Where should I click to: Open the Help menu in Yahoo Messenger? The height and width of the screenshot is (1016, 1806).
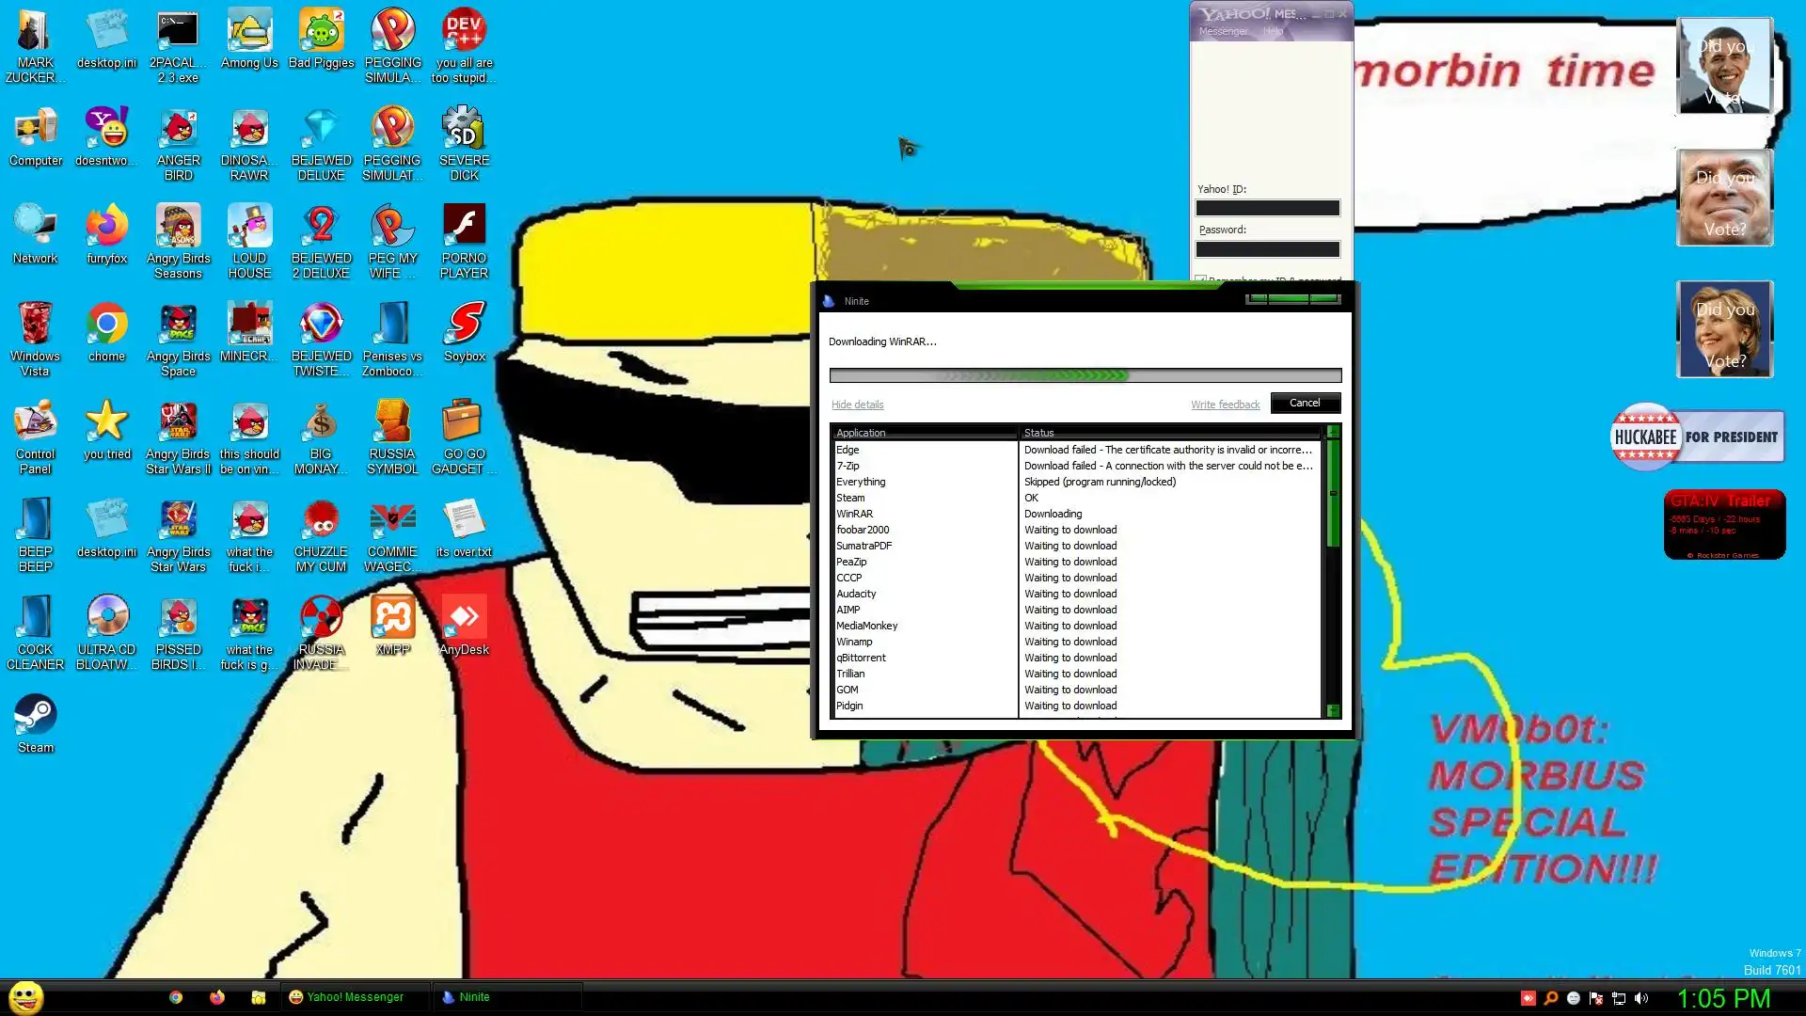[1273, 31]
